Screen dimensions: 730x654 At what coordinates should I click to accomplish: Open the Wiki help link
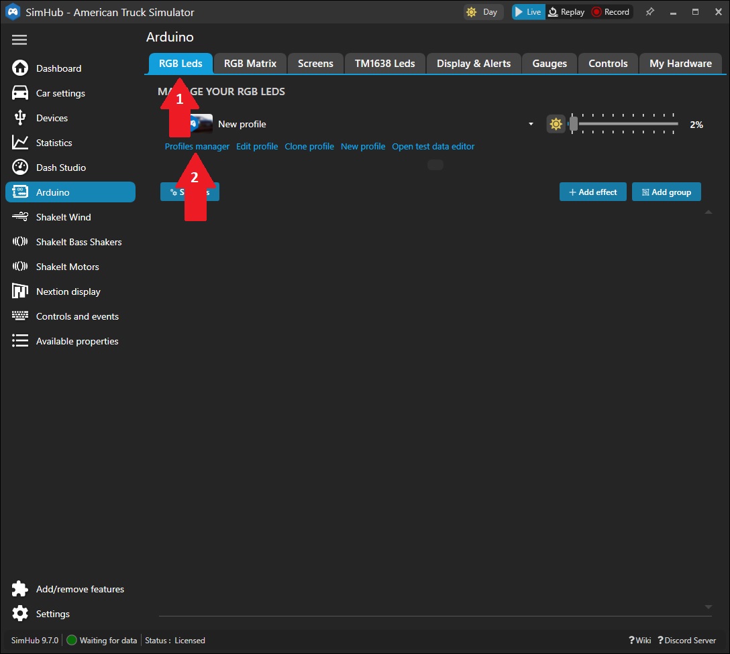pyautogui.click(x=639, y=640)
